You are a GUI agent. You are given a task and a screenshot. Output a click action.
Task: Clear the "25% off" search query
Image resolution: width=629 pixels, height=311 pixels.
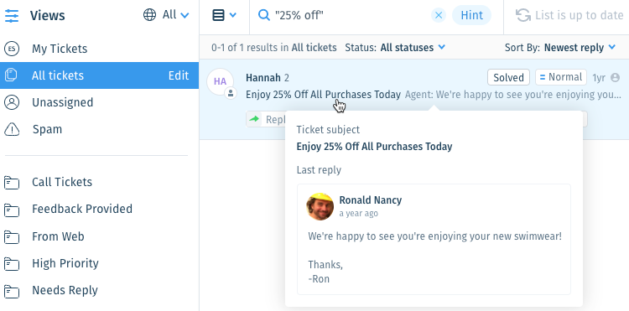(x=439, y=15)
